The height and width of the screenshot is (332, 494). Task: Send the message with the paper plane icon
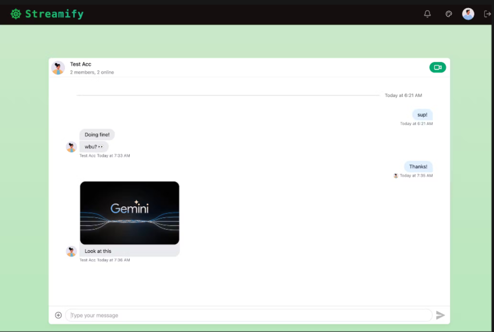pyautogui.click(x=441, y=315)
